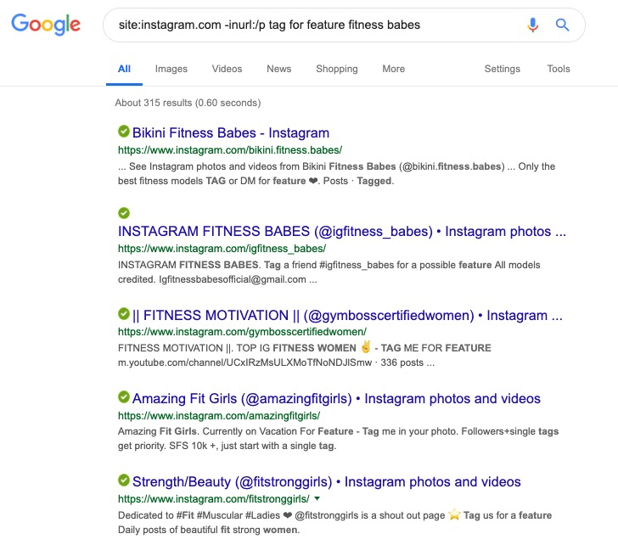Select the News tab
This screenshot has width=618, height=545.
(279, 69)
